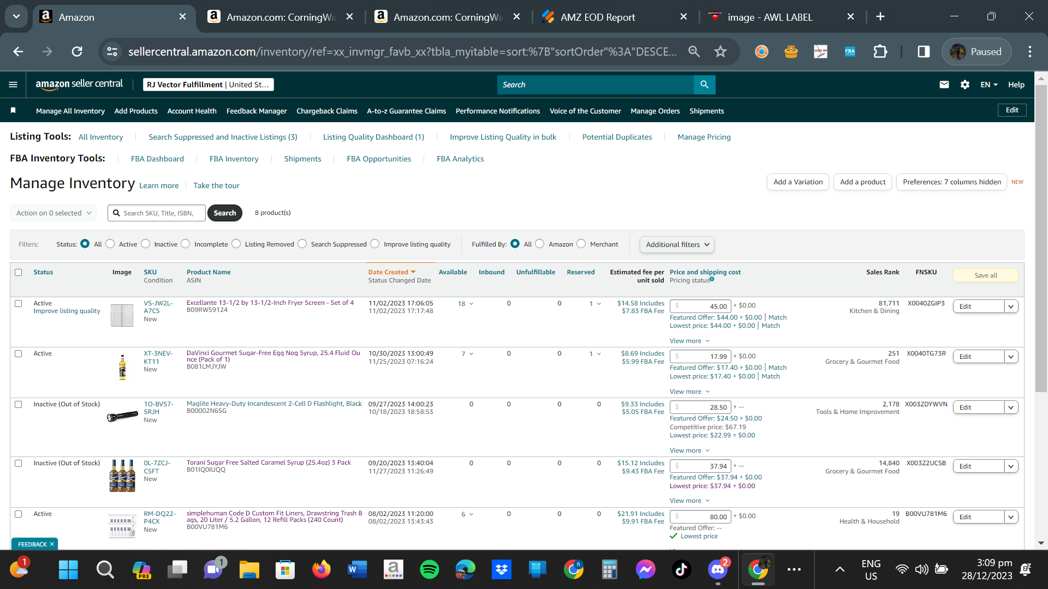Open new browser tab with plus icon
This screenshot has width=1048, height=589.
(880, 17)
